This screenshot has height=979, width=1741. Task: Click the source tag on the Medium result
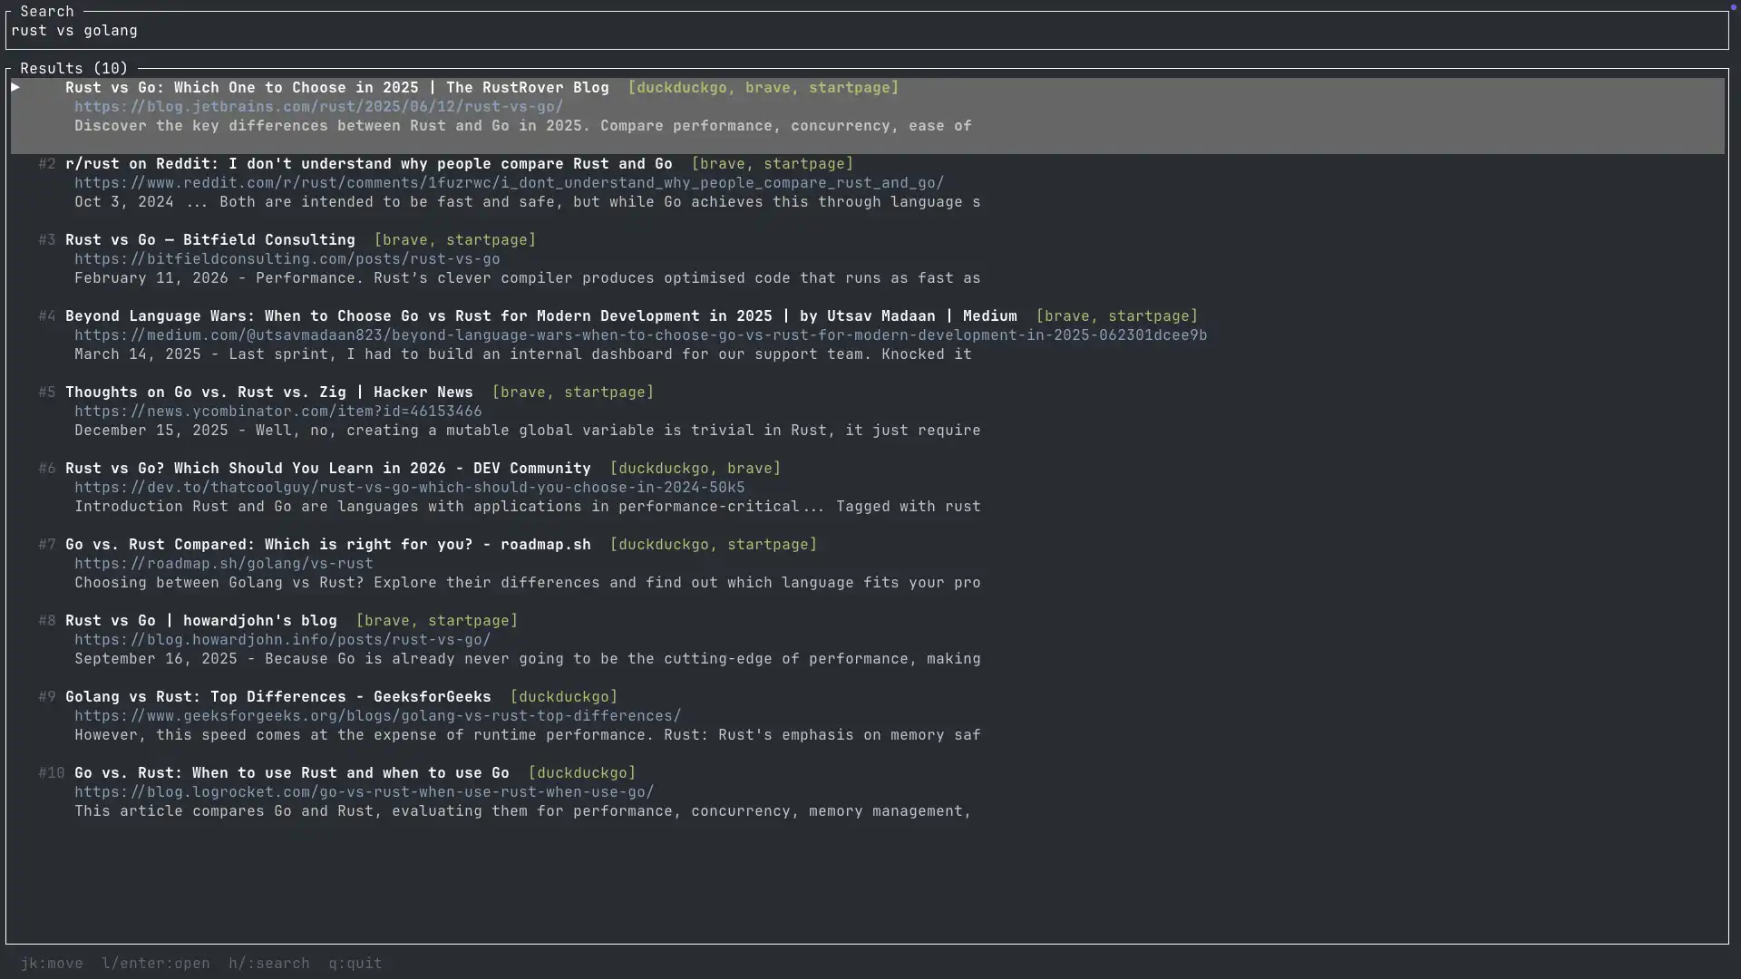(1117, 316)
